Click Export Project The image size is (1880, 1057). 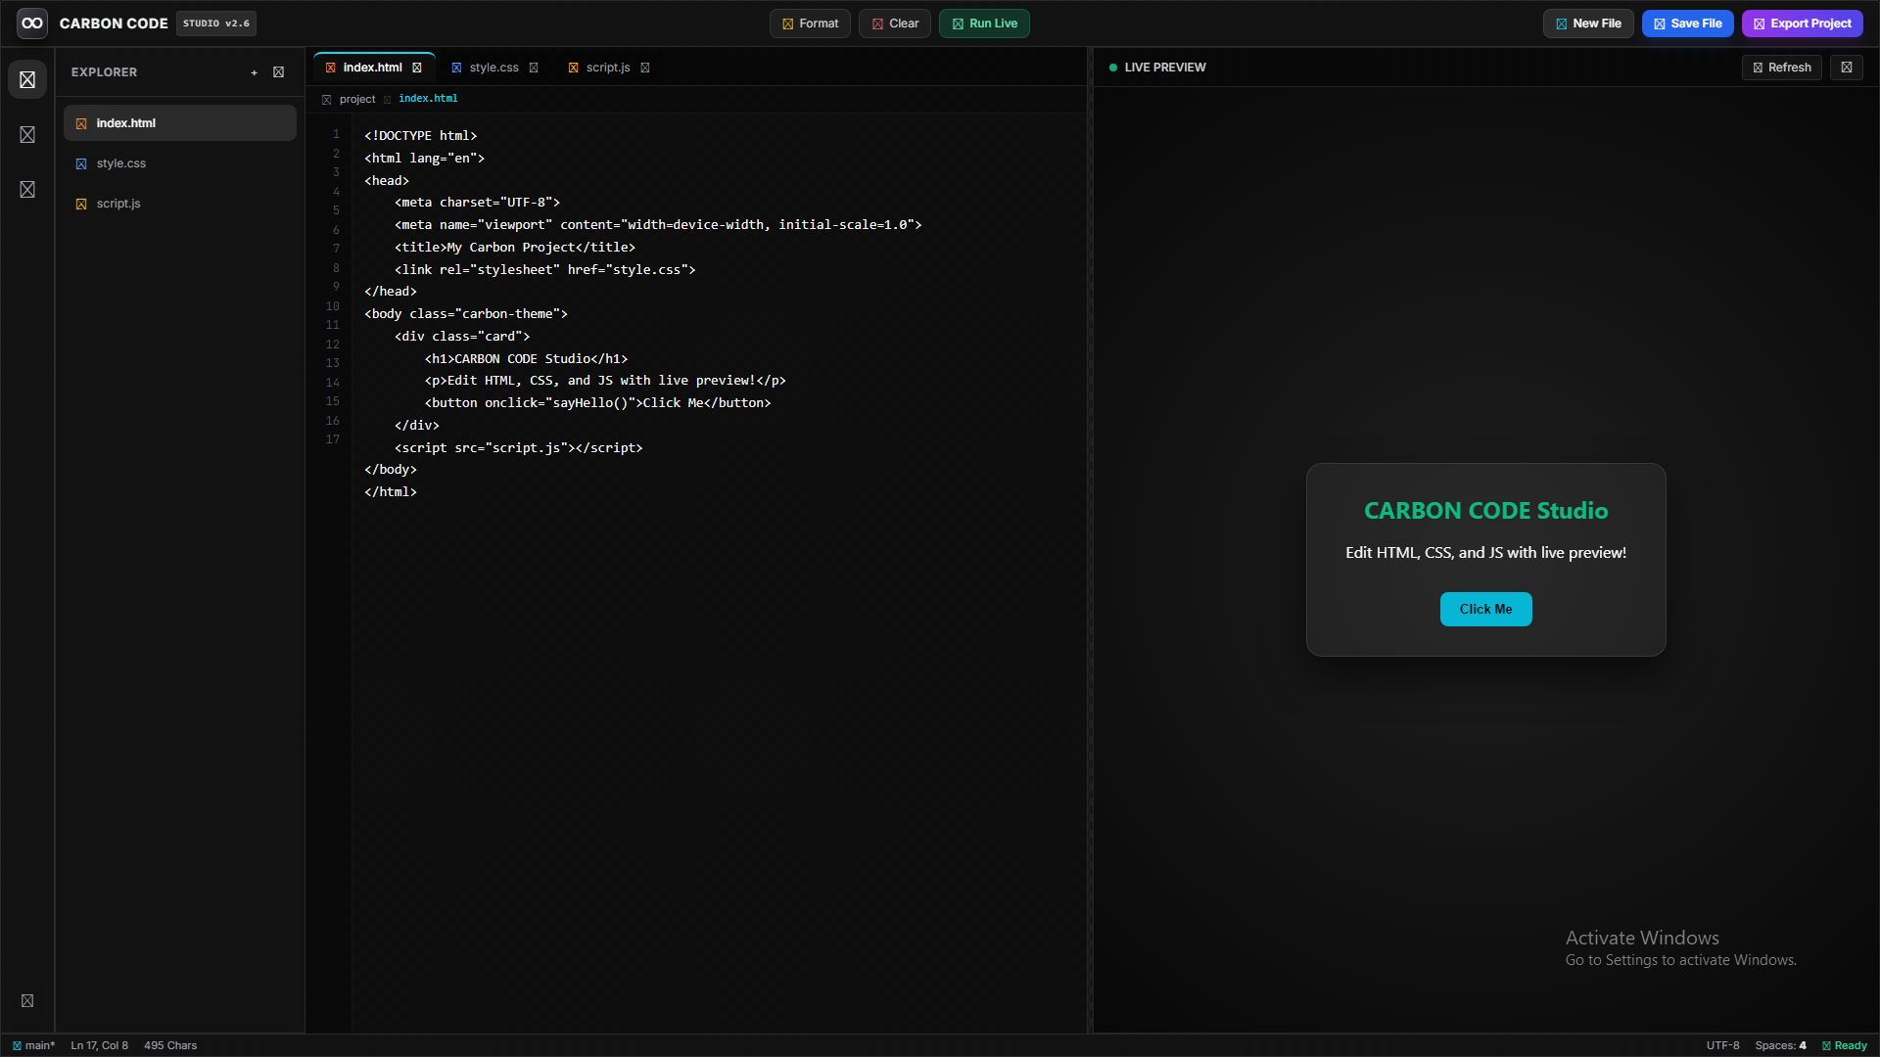[x=1803, y=23]
